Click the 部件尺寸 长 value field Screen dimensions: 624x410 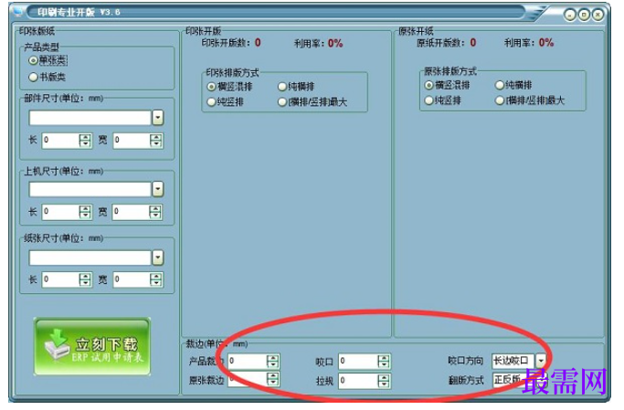pos(60,140)
